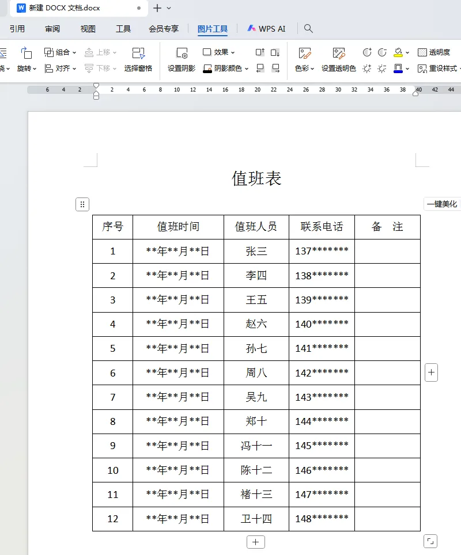
Task: Open the 组合 group dropdown
Action: 60,52
